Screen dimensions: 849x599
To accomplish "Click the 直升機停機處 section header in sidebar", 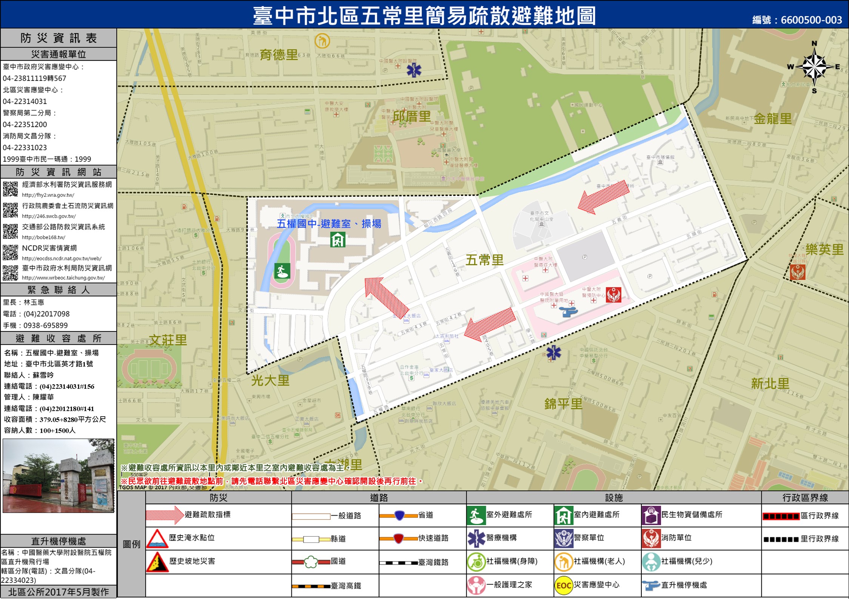I will click(59, 541).
